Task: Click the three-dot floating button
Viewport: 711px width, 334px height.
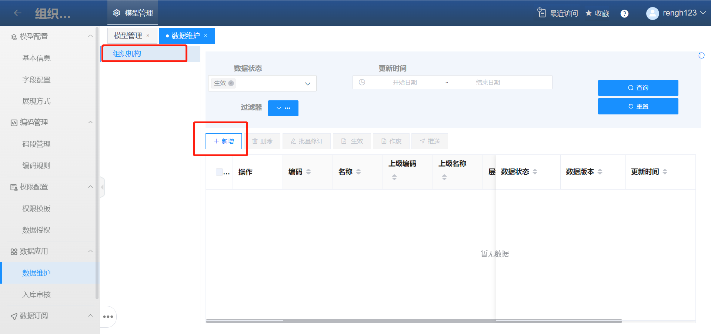Action: point(108,317)
